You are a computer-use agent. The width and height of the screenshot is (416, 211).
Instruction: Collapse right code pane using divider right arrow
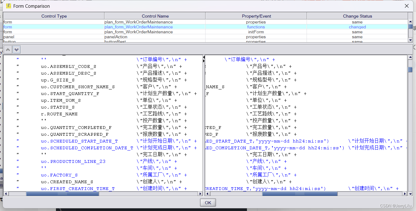click(x=204, y=61)
